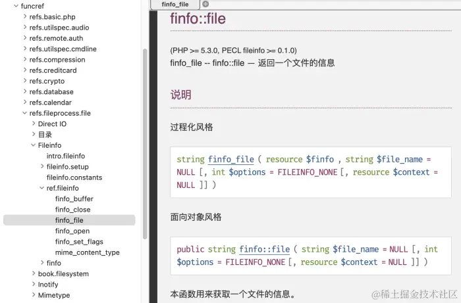Image resolution: width=461 pixels, height=303 pixels.
Task: Collapse Fileinfo chevron
Action: [33, 145]
